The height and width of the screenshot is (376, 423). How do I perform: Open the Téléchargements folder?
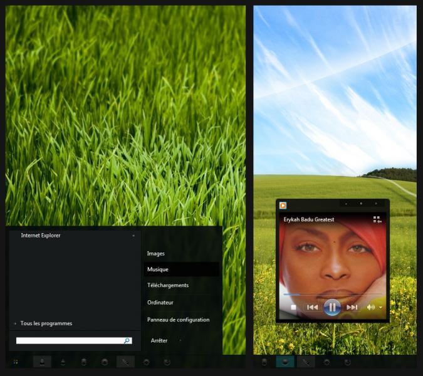[x=181, y=285]
